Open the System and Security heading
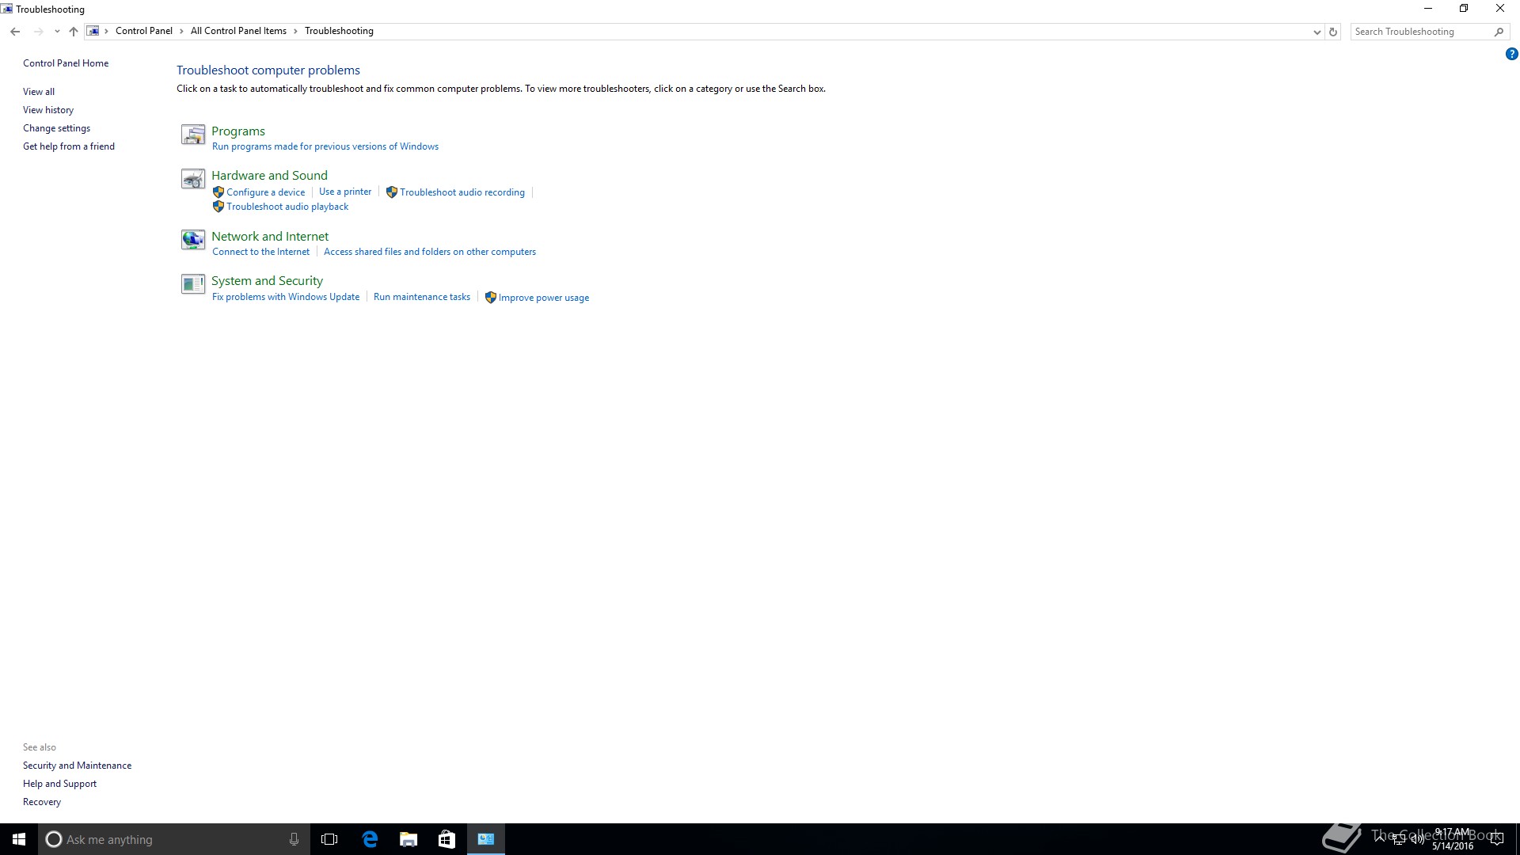 pos(267,281)
